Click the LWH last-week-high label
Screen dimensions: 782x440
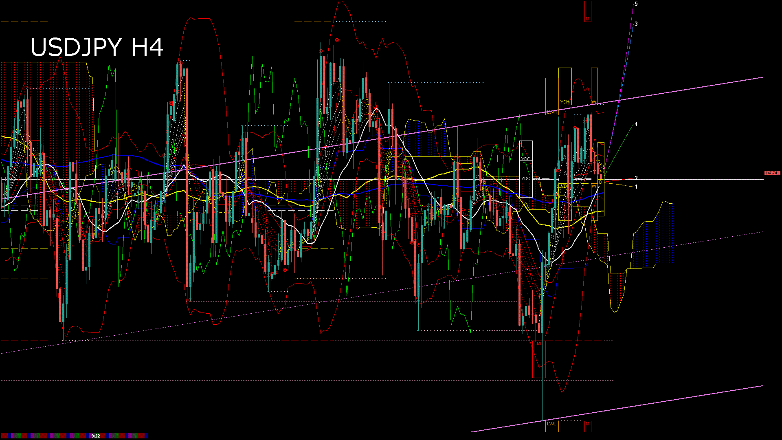[552, 112]
